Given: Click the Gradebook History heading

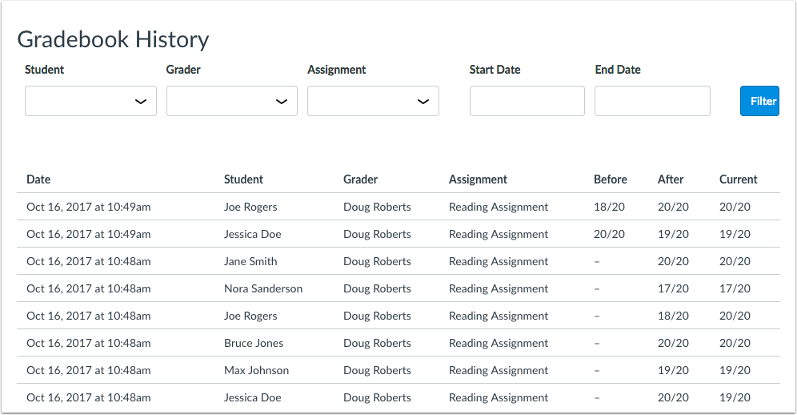Looking at the screenshot, I should [114, 40].
